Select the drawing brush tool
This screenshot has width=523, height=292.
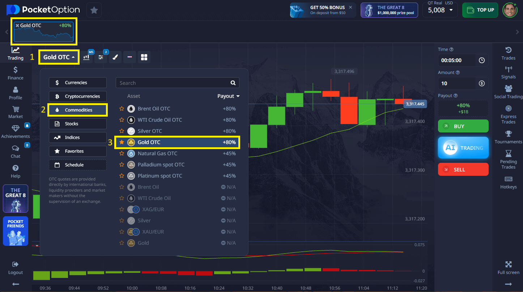115,57
